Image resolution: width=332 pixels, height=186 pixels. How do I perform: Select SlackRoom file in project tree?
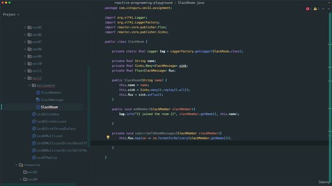pos(49,107)
